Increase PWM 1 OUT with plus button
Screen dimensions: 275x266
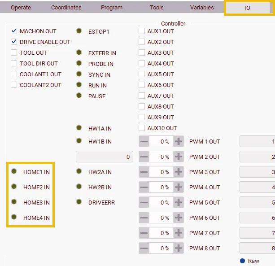[x=179, y=141]
